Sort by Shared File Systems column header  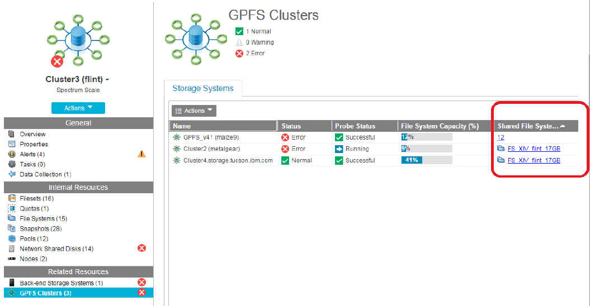coord(536,126)
